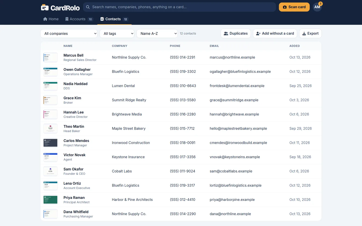Click the Home house icon
The image size is (362, 226).
[45, 19]
